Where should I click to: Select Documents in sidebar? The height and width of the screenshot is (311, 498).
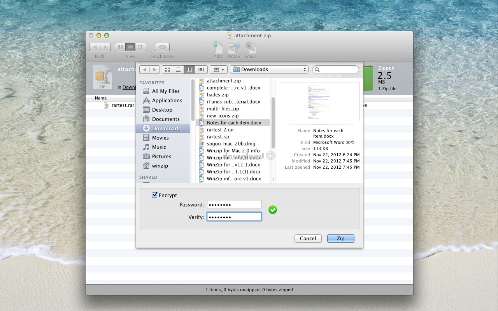(163, 119)
